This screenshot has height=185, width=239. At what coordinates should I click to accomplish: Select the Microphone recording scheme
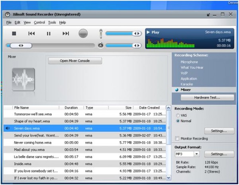point(189,62)
